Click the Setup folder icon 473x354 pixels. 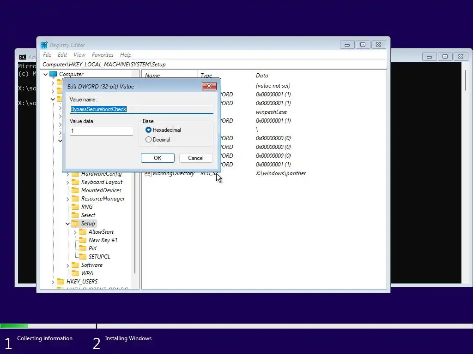(x=75, y=224)
